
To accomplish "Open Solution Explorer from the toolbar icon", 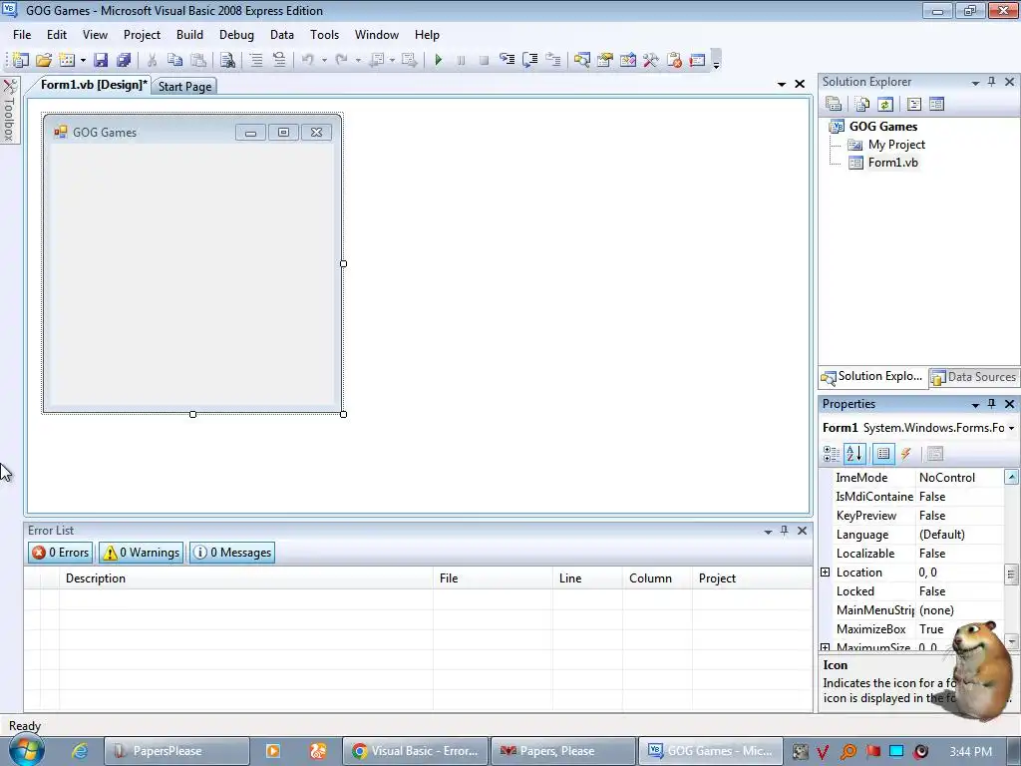I will click(x=581, y=60).
